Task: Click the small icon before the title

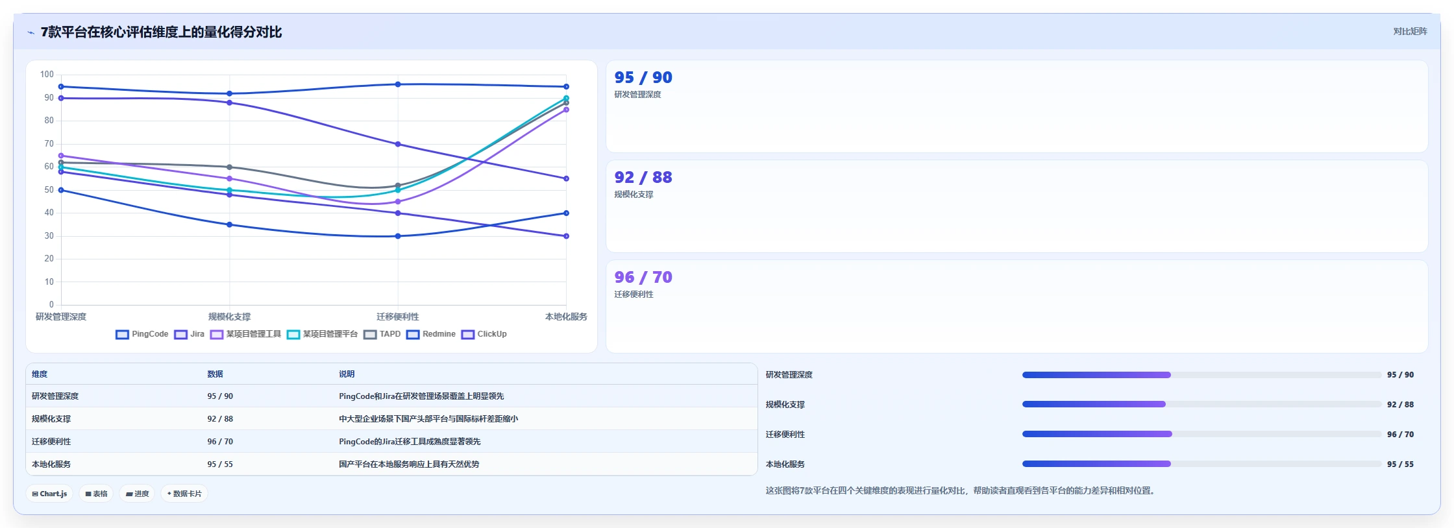Action: pos(31,32)
